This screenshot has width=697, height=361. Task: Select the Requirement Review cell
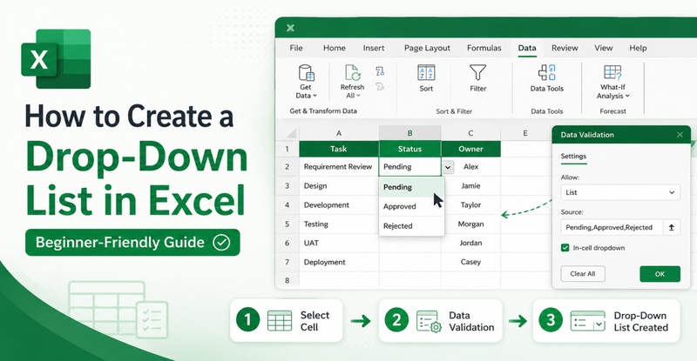339,167
